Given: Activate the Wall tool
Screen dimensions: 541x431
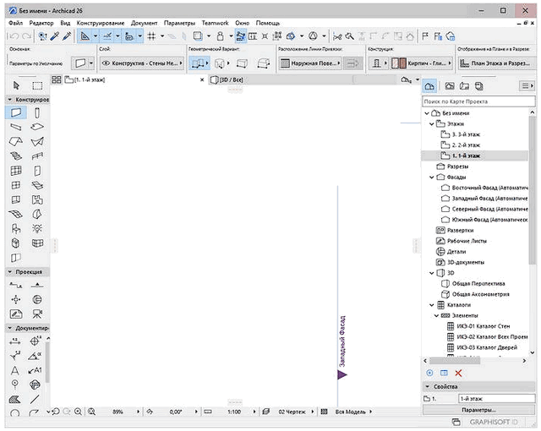Looking at the screenshot, I should point(16,112).
